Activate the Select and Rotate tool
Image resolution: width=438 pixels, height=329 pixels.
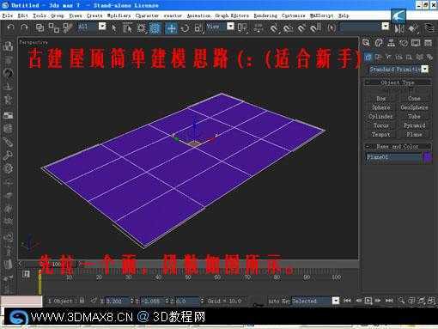tap(185, 28)
